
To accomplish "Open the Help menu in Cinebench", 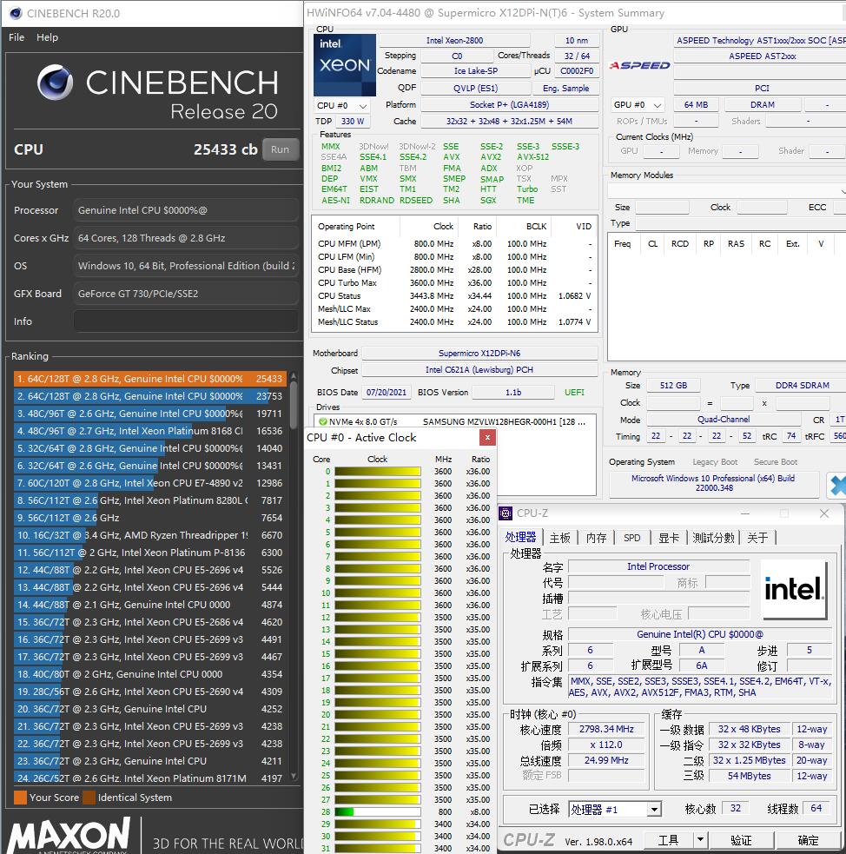I will point(48,37).
